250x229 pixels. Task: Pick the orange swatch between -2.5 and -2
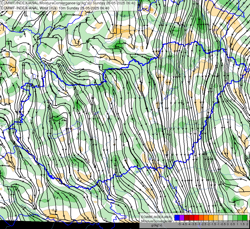(x=206, y=218)
